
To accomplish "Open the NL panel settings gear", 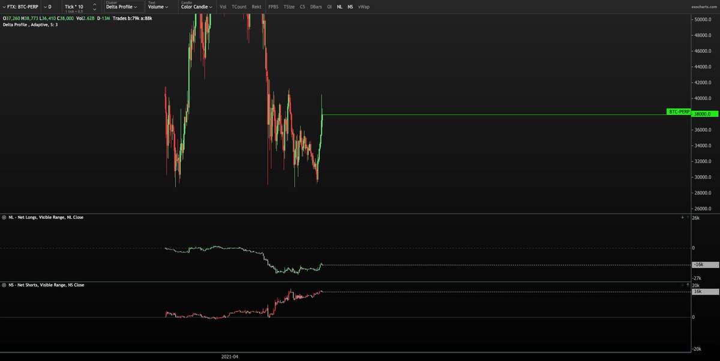I will (x=4, y=217).
